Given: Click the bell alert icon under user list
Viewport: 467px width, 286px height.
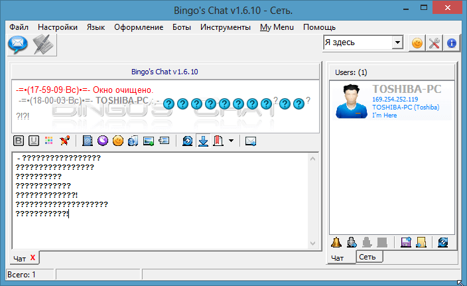Looking at the screenshot, I should click(x=336, y=242).
